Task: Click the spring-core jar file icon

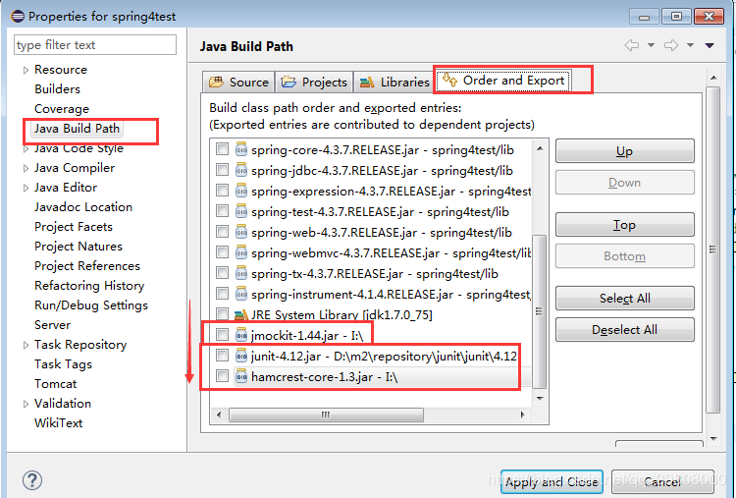Action: click(240, 150)
